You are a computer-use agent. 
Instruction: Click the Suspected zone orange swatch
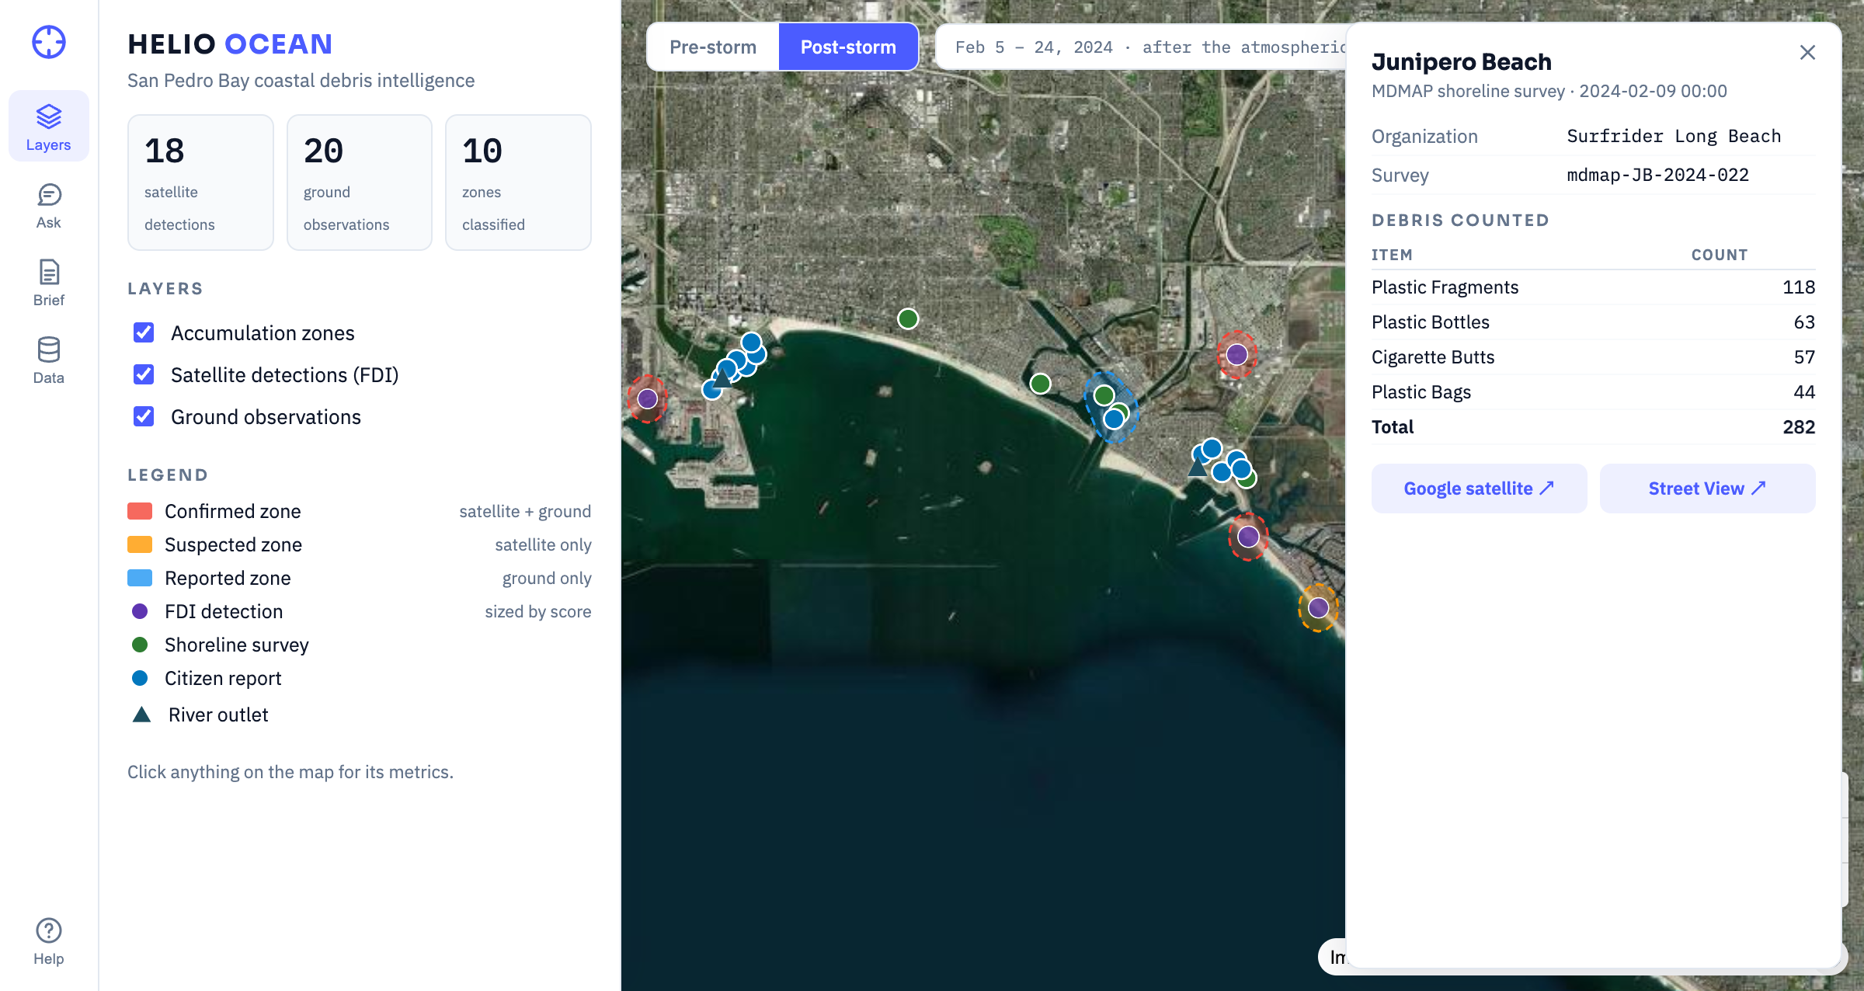tap(140, 544)
